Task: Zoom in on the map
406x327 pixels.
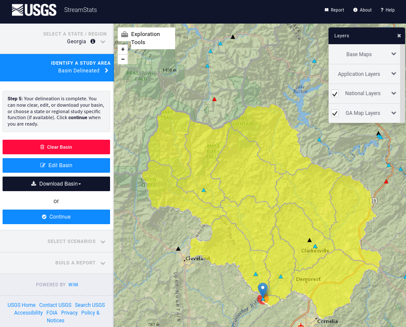Action: click(123, 49)
